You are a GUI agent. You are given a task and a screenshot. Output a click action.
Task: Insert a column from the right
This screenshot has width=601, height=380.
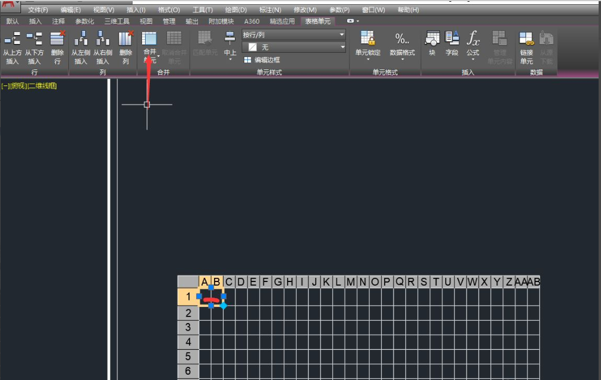click(102, 48)
